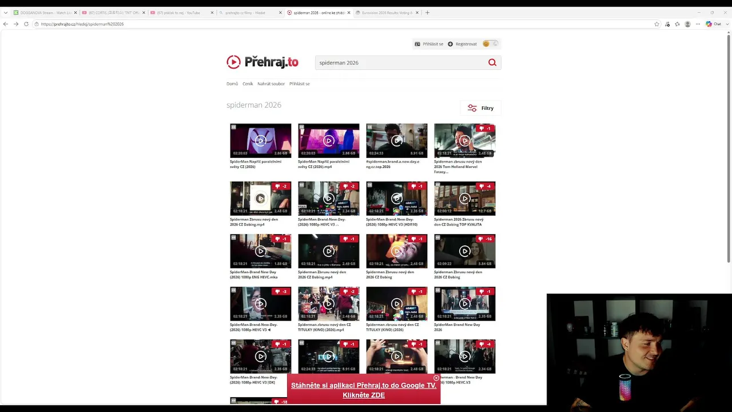This screenshot has width=732, height=412.
Task: Click the -3 dislike badge
Action: tap(281, 292)
